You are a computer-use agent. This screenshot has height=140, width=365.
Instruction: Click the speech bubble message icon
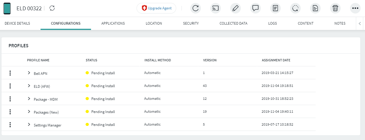(255, 8)
